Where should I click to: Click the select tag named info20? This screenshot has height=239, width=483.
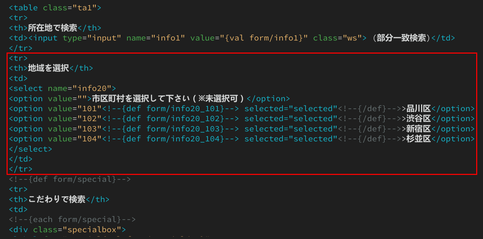point(62,89)
